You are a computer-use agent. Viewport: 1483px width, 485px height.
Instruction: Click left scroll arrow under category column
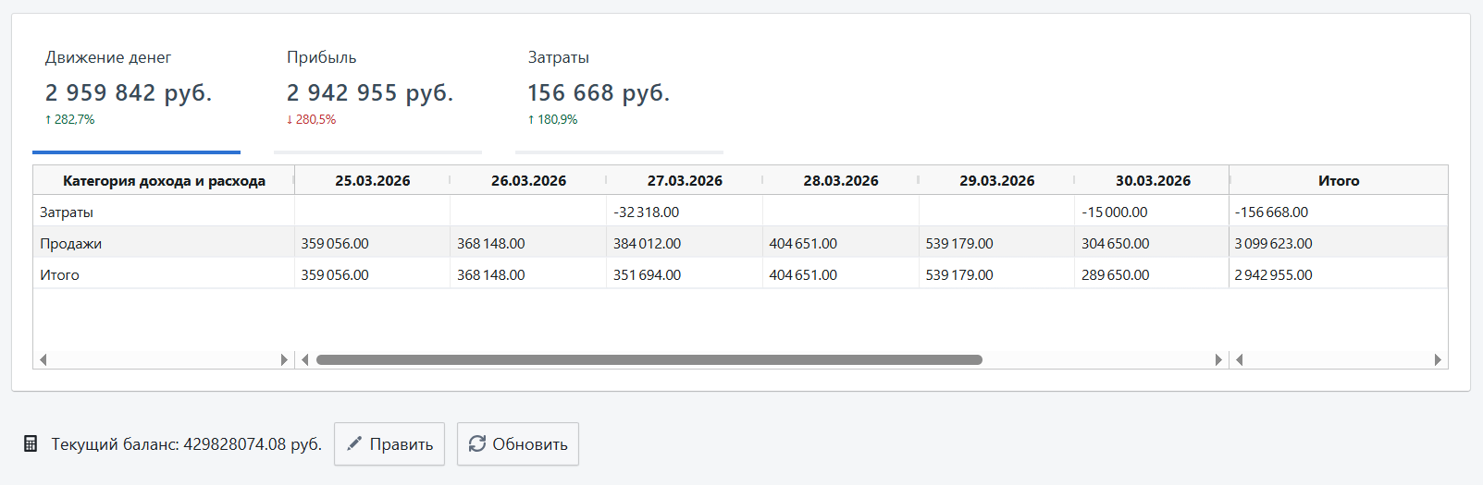(x=43, y=359)
